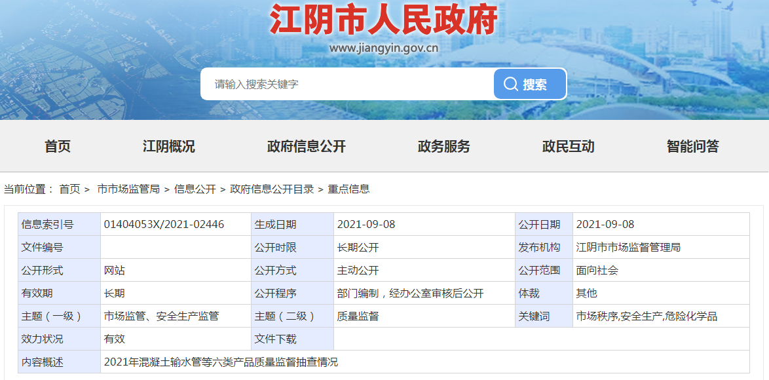Go to 首页 in the breadcrumb
The image size is (769, 380).
tap(69, 189)
